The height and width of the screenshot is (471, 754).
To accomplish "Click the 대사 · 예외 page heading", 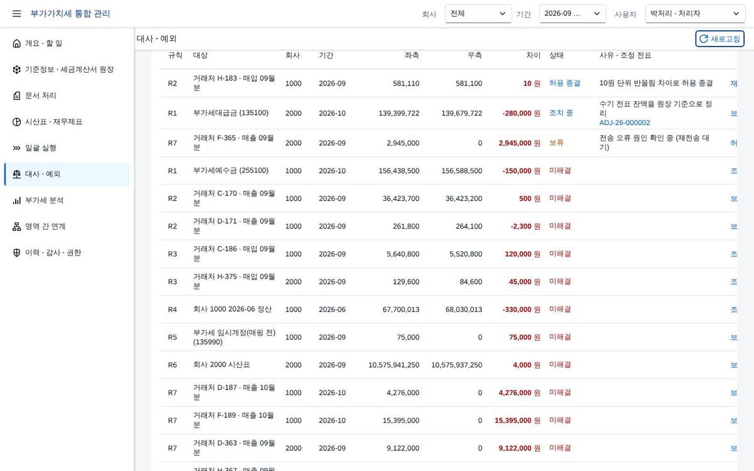I will pyautogui.click(x=156, y=39).
